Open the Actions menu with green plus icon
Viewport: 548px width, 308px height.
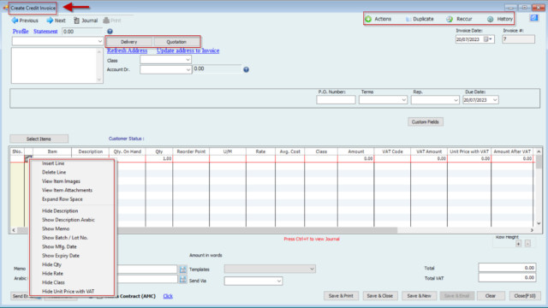378,19
